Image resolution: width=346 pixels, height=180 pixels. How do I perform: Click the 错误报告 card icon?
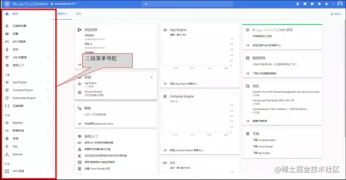click(x=247, y=58)
